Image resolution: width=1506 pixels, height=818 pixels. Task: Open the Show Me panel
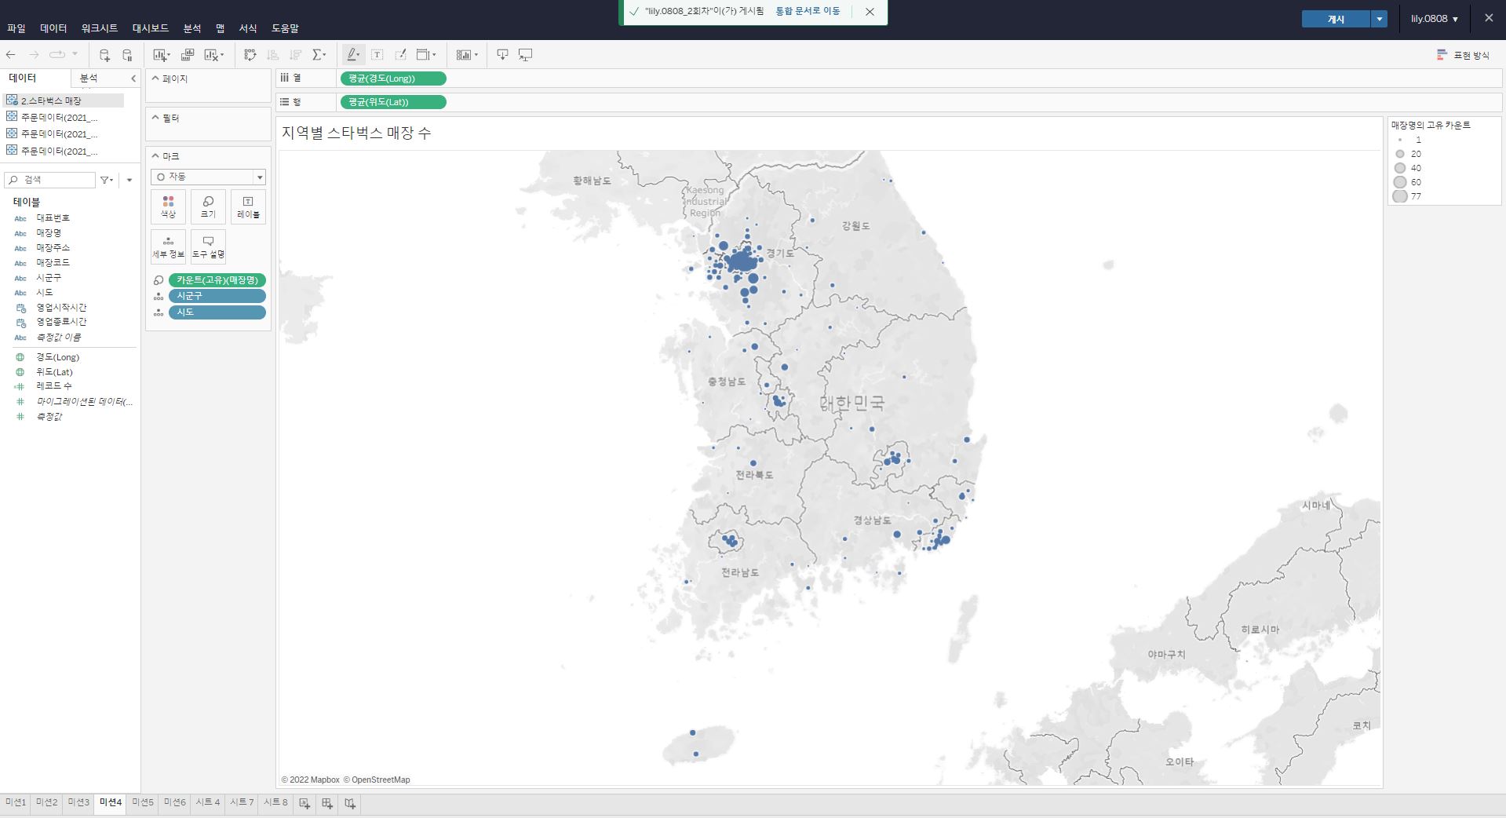click(x=1463, y=55)
